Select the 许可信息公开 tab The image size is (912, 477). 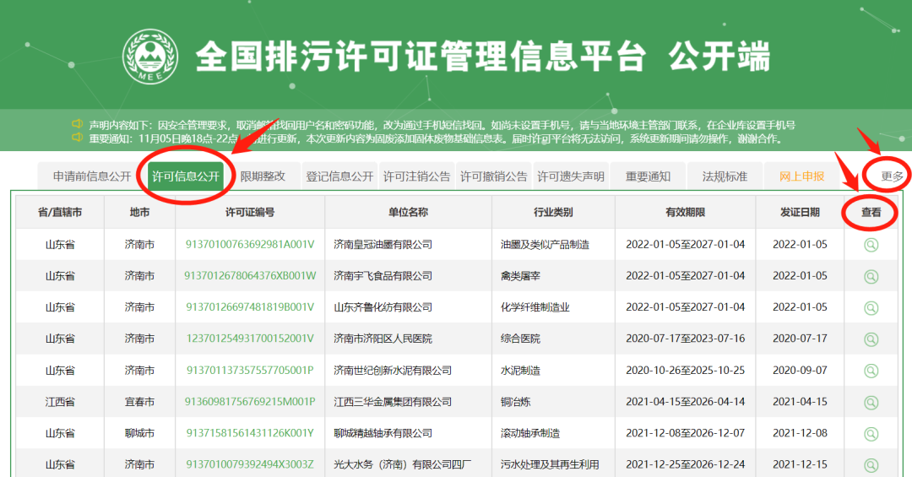[186, 176]
